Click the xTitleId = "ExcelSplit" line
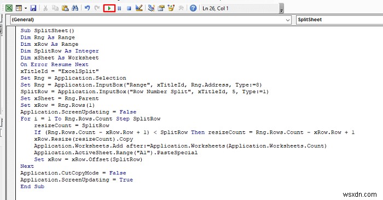Image resolution: width=383 pixels, height=200 pixels. click(x=60, y=71)
